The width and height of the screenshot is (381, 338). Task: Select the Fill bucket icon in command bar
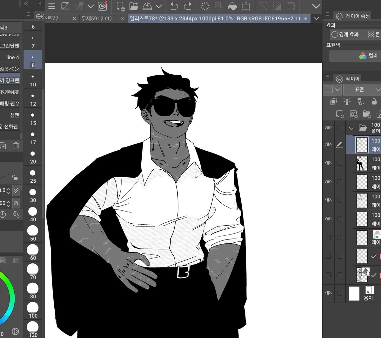232,6
